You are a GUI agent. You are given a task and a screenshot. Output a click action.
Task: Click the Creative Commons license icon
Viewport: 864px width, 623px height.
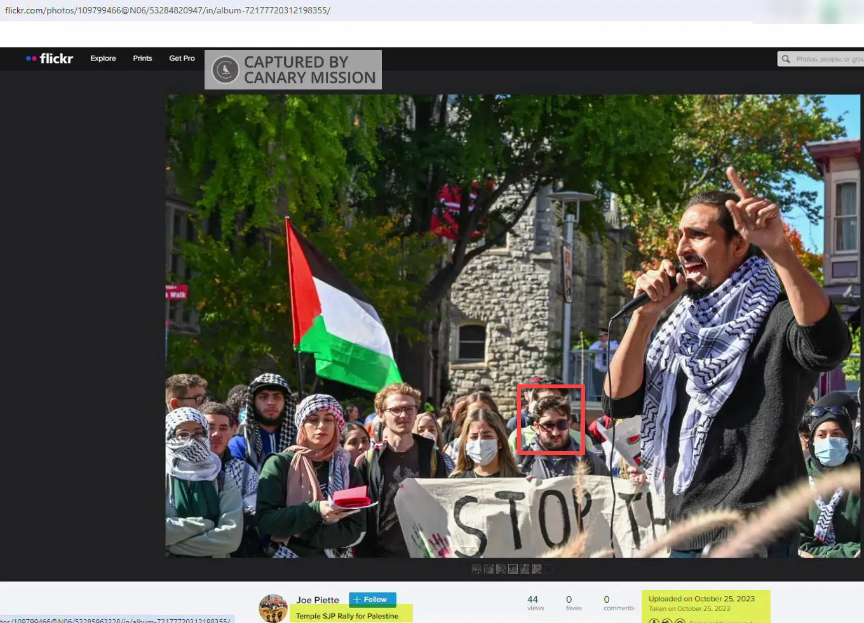point(654,621)
